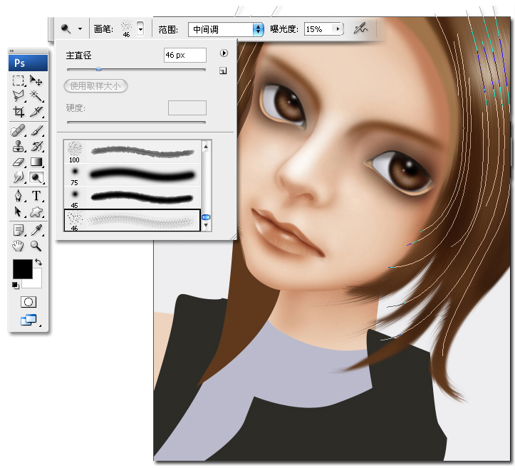The height and width of the screenshot is (470, 515).
Task: Click the 使用取样大小 button
Action: click(x=95, y=85)
